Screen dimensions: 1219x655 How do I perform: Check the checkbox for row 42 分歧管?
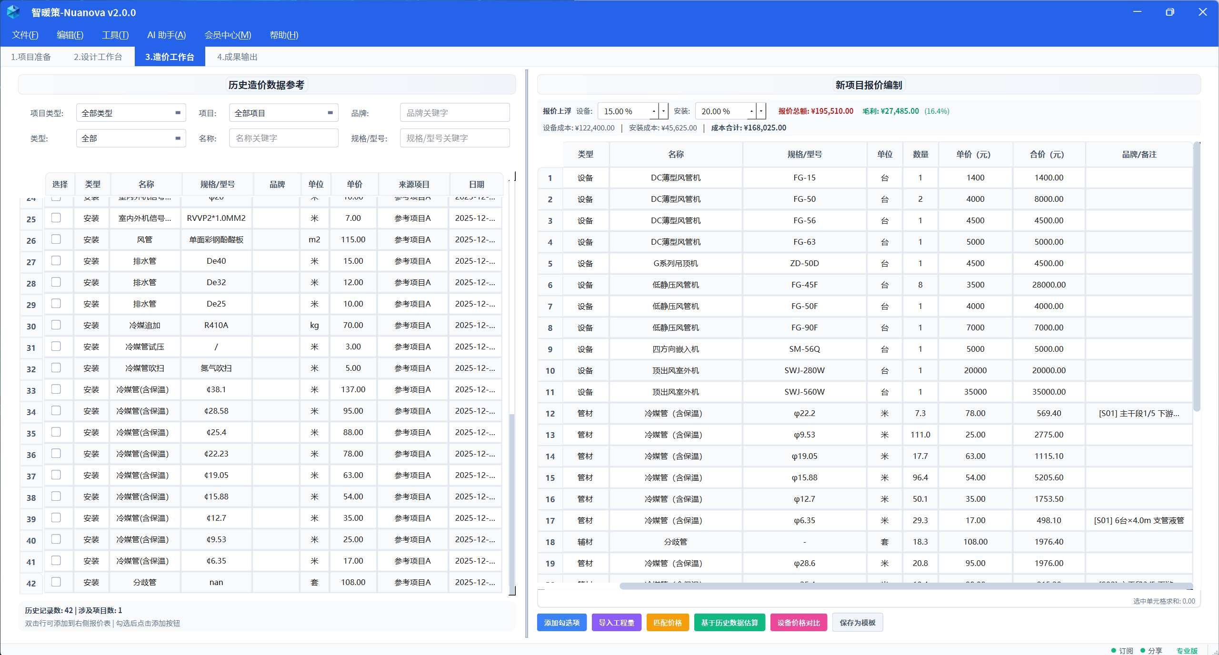tap(57, 582)
